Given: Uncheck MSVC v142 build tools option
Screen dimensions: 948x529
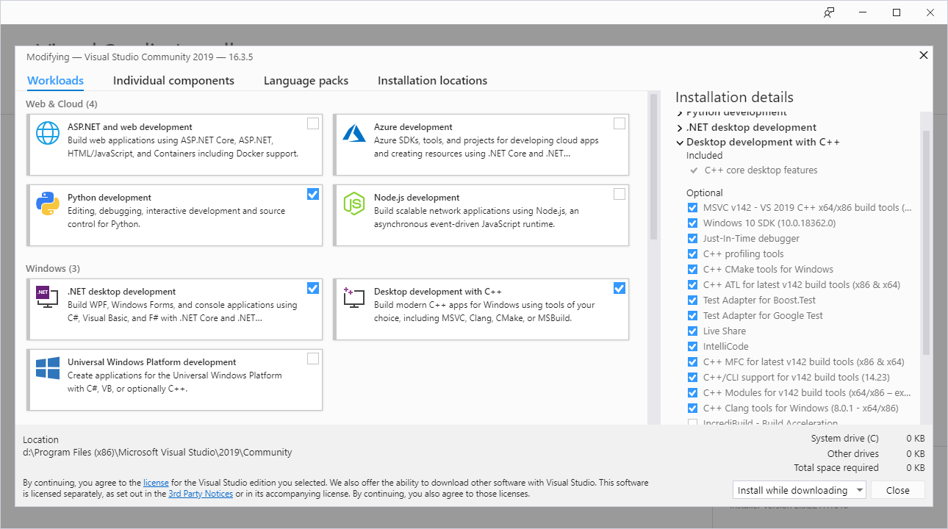Looking at the screenshot, I should 692,208.
